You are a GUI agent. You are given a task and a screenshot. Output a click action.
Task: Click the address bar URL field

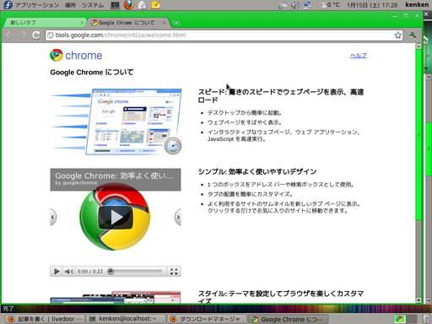[219, 35]
